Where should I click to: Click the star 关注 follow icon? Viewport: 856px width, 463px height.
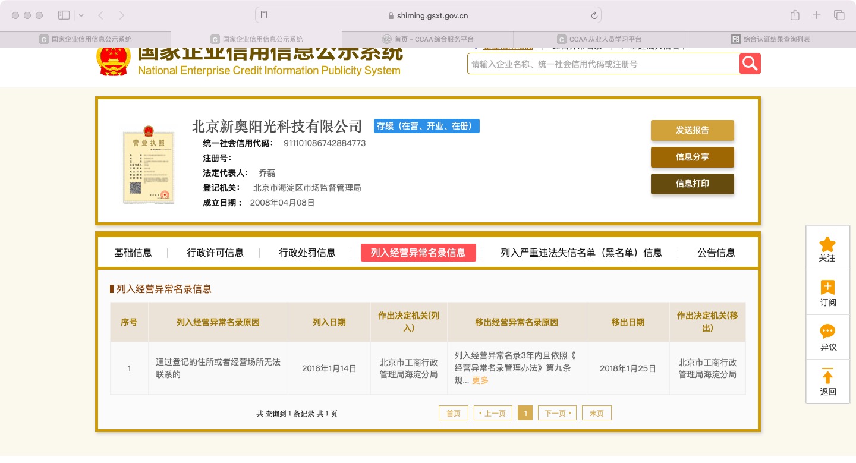827,244
